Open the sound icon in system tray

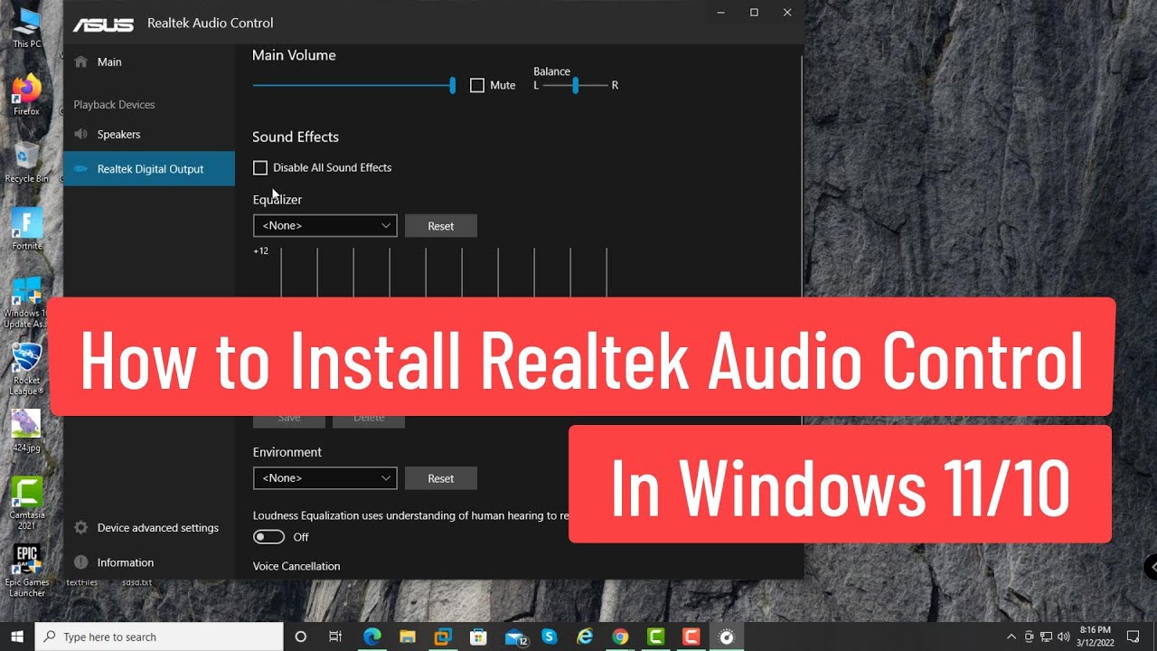click(1062, 636)
